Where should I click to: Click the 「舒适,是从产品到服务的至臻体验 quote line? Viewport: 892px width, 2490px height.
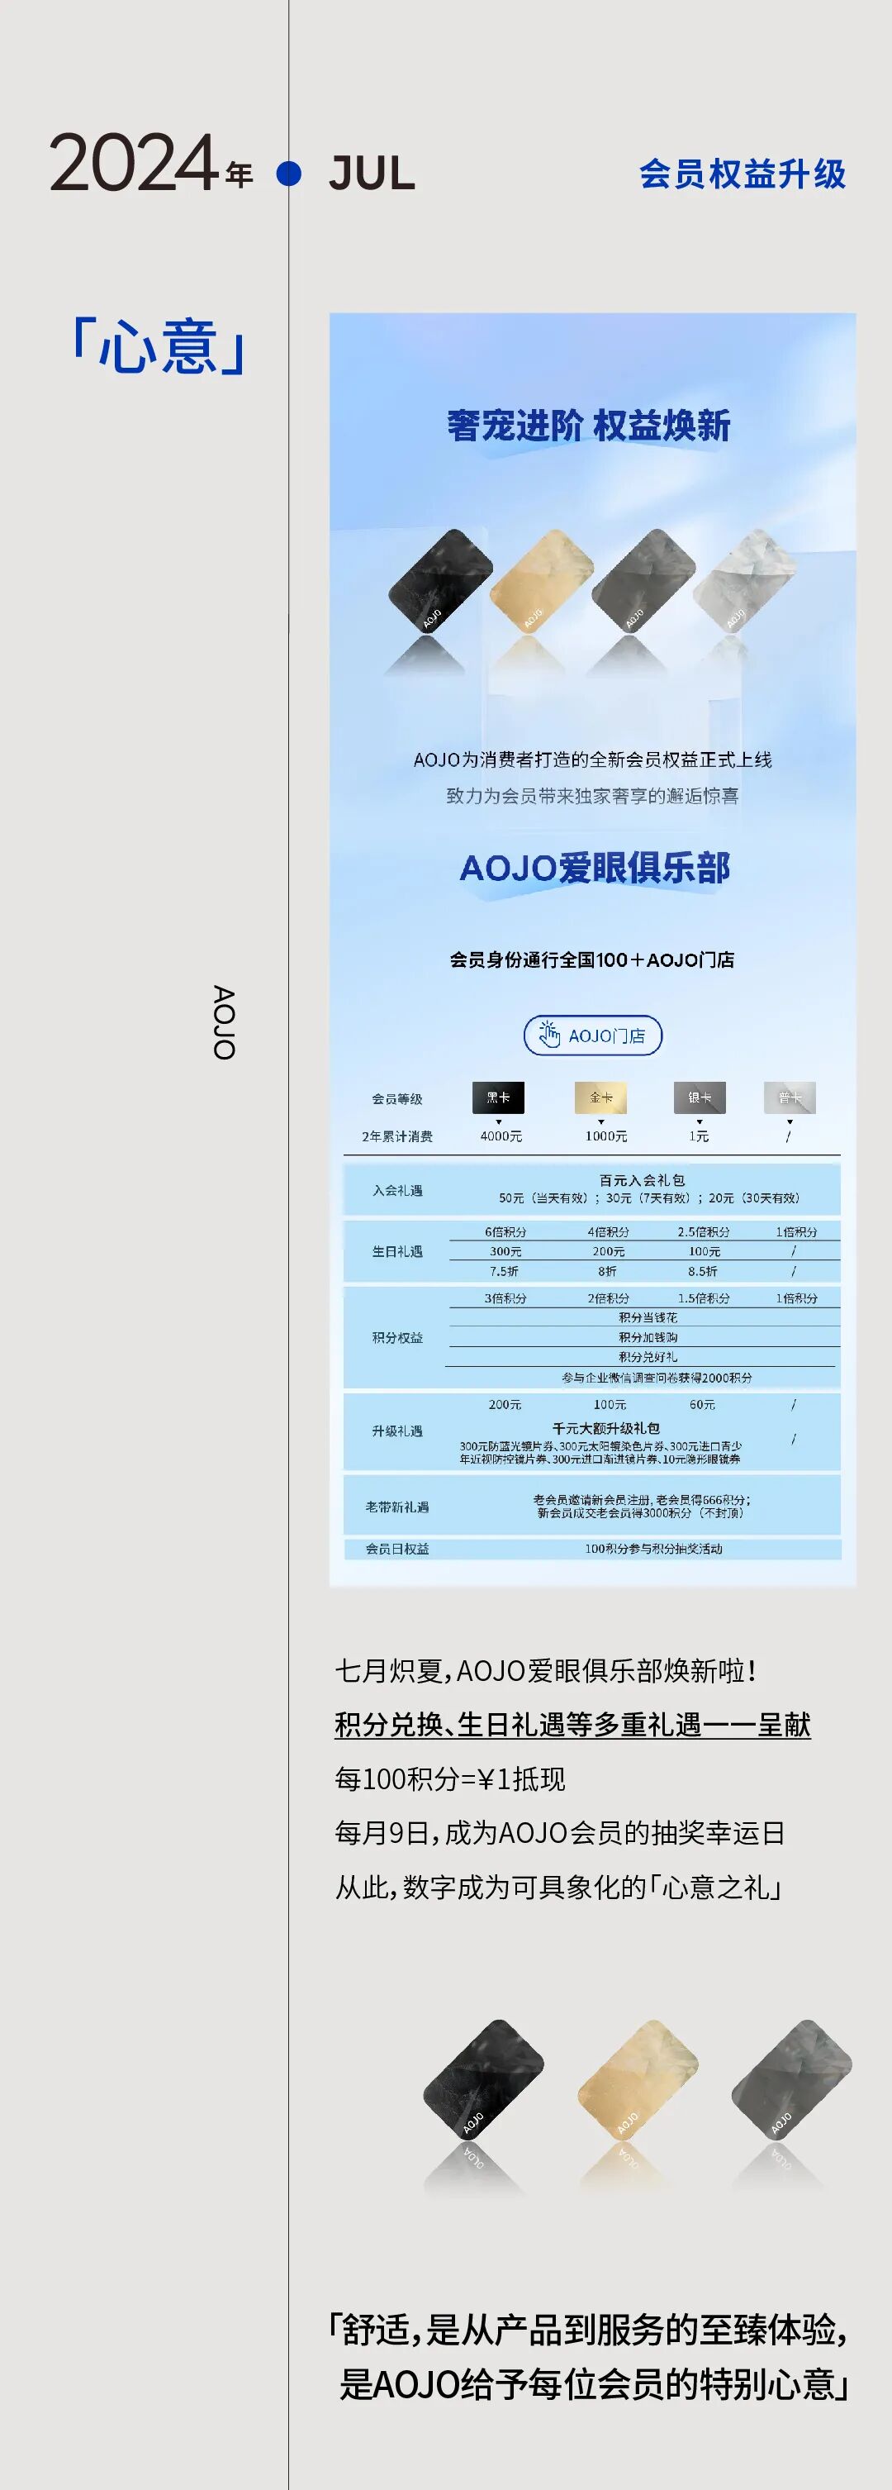[589, 2330]
